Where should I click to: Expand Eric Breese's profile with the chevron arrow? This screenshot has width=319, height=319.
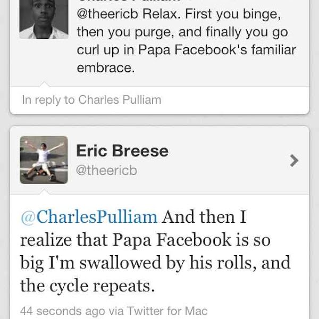(294, 161)
